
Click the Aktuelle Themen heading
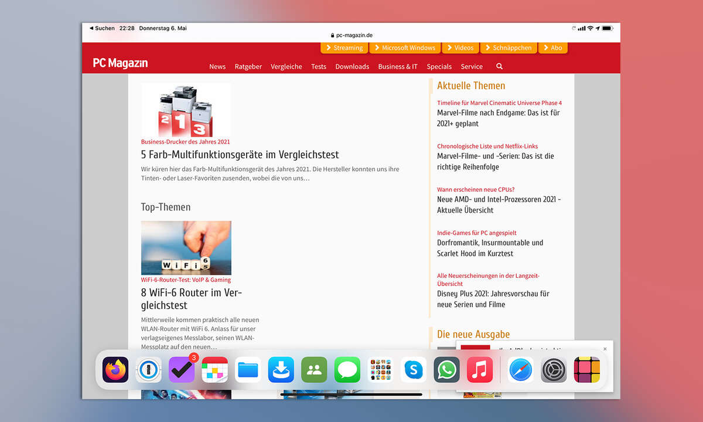(471, 86)
